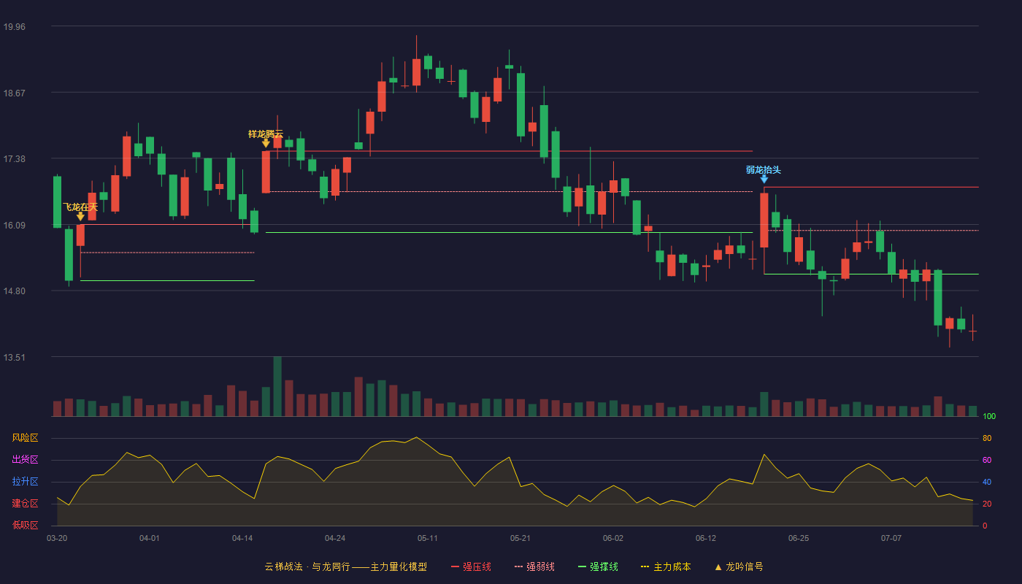The image size is (1022, 584).
Task: Click the 04-24 date axis label
Action: (x=335, y=538)
